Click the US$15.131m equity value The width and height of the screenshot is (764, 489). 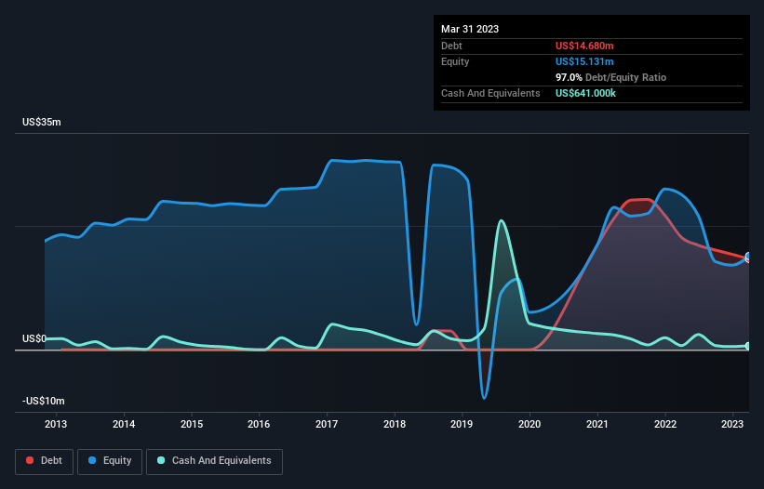(x=584, y=61)
